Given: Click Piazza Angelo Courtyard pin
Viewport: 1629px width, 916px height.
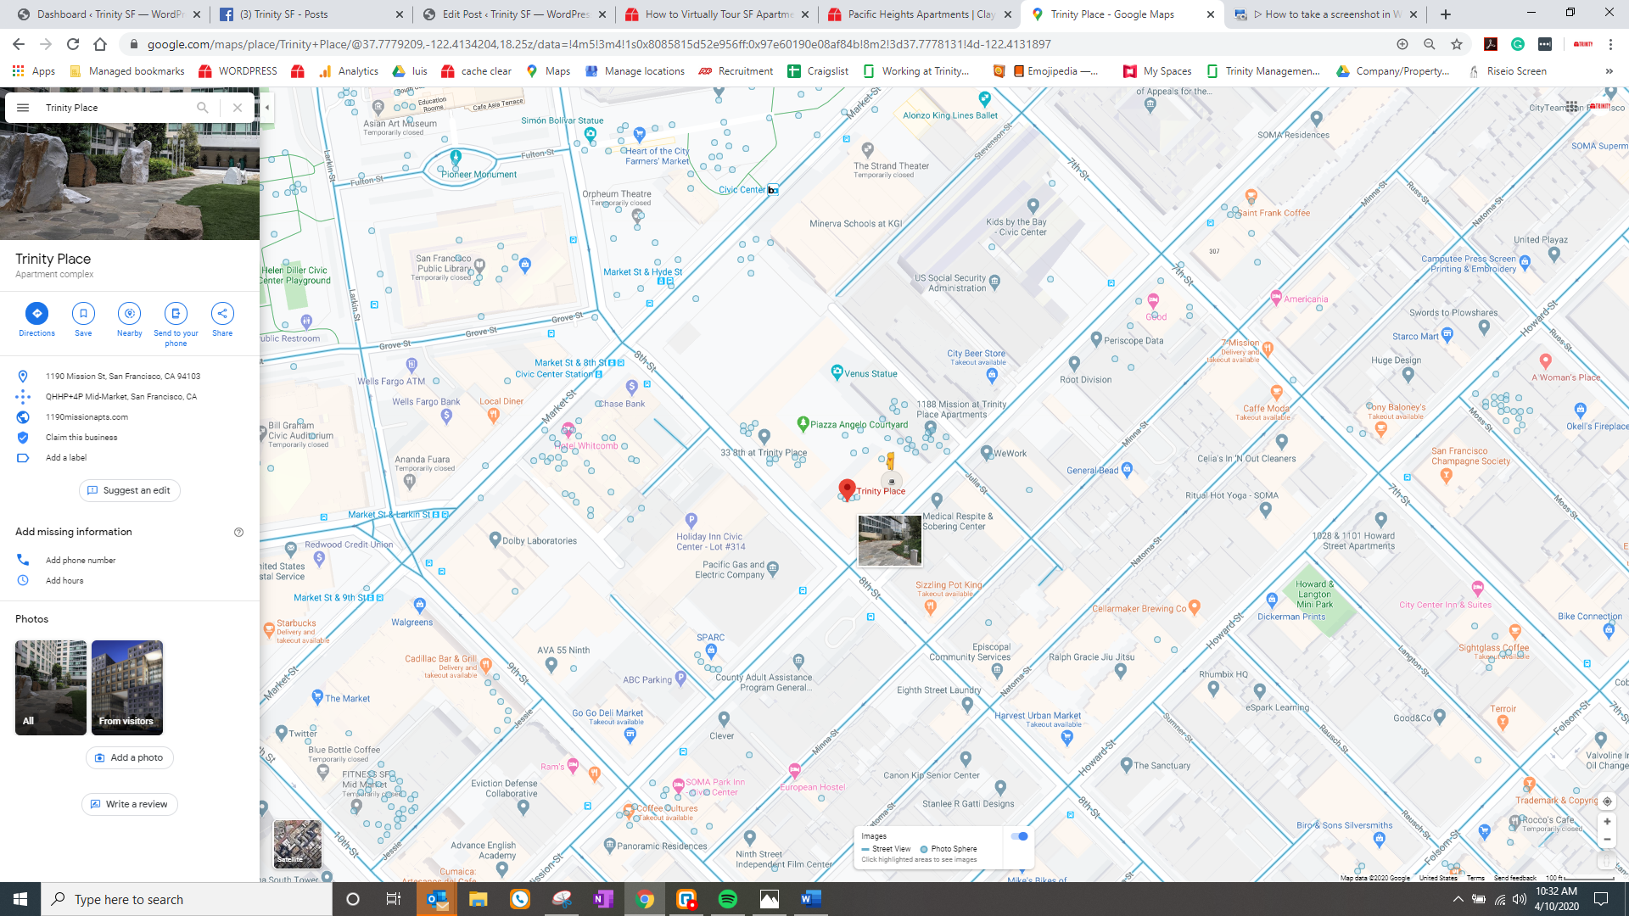Looking at the screenshot, I should pos(803,423).
